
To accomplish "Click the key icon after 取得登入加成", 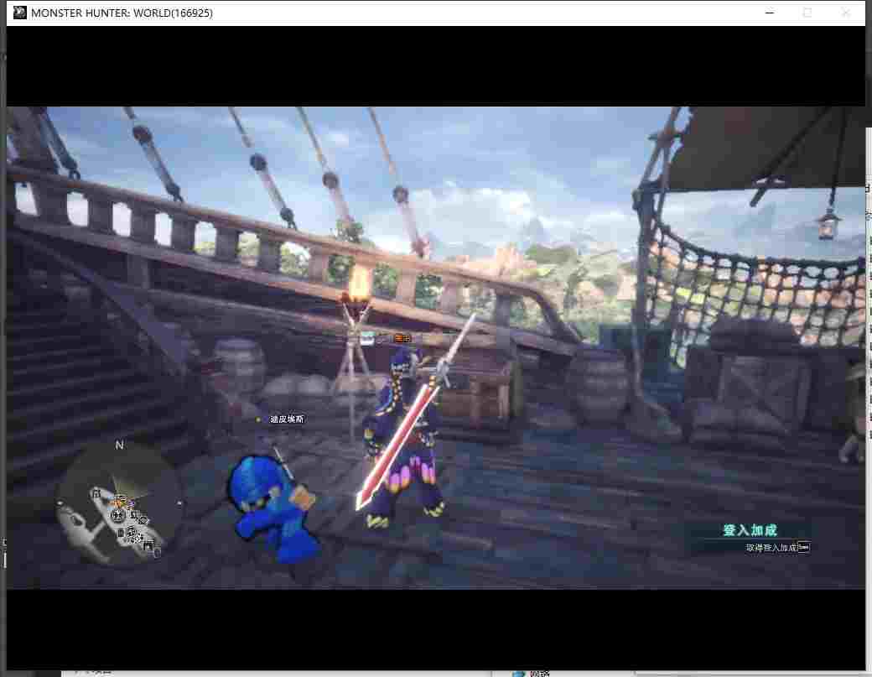I will [x=804, y=547].
